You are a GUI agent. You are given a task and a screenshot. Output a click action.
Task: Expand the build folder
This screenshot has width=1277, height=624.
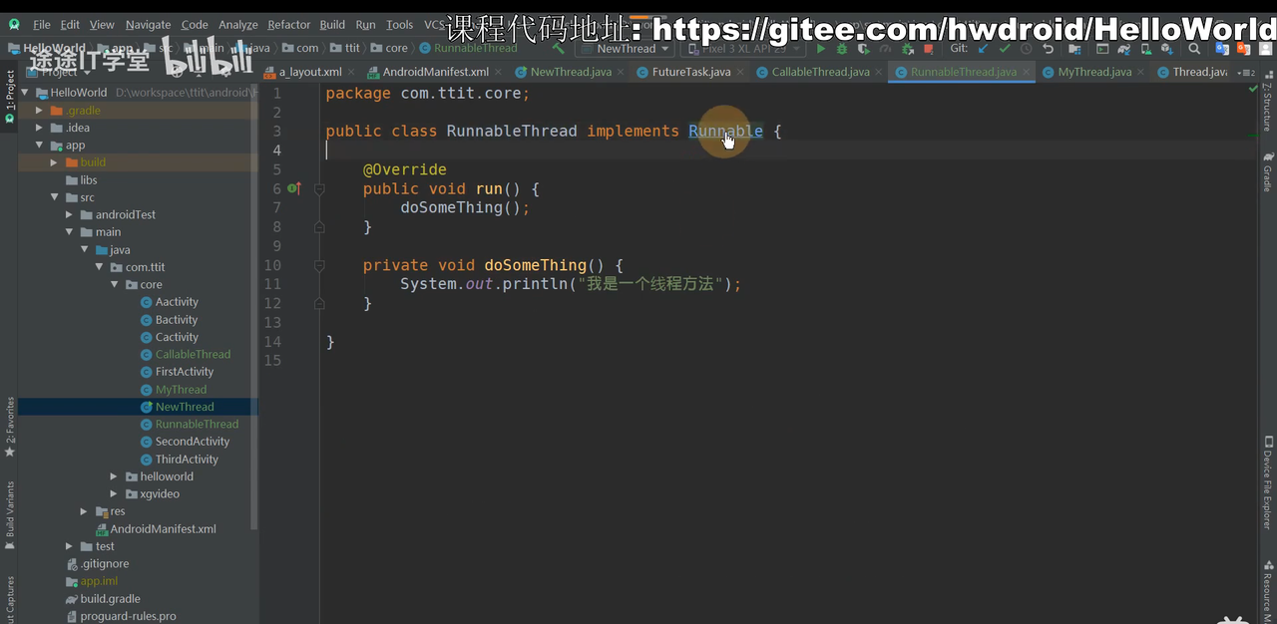click(55, 162)
